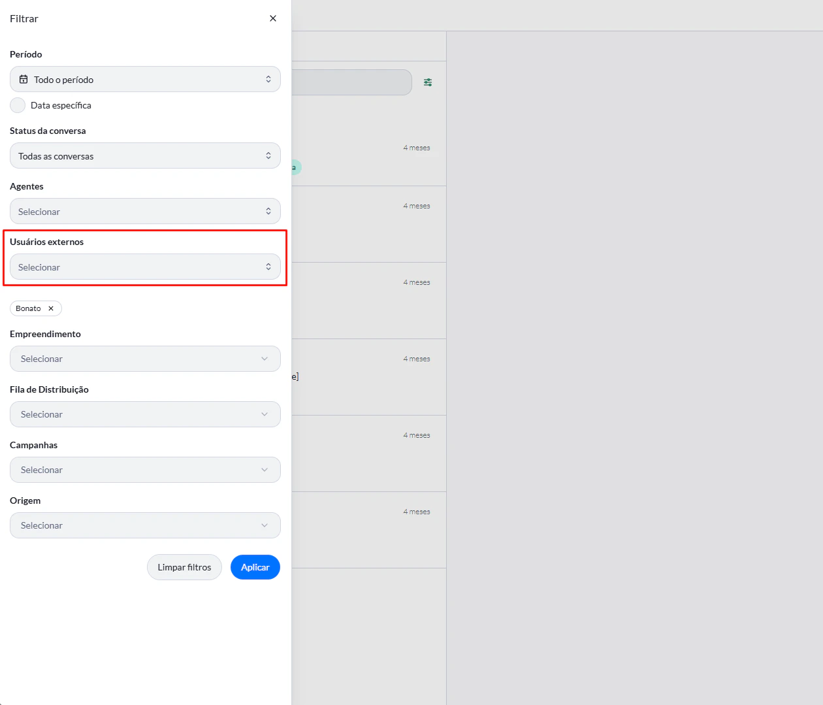Remove the Bonato tag

[51, 308]
